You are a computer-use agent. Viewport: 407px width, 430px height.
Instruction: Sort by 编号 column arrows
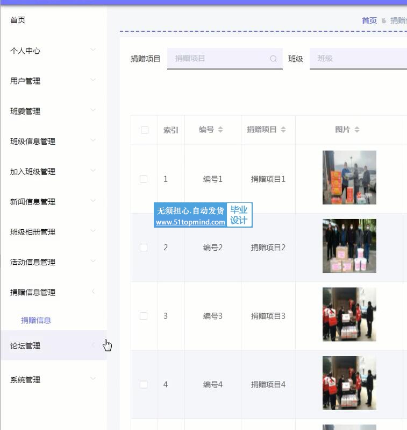tap(220, 130)
